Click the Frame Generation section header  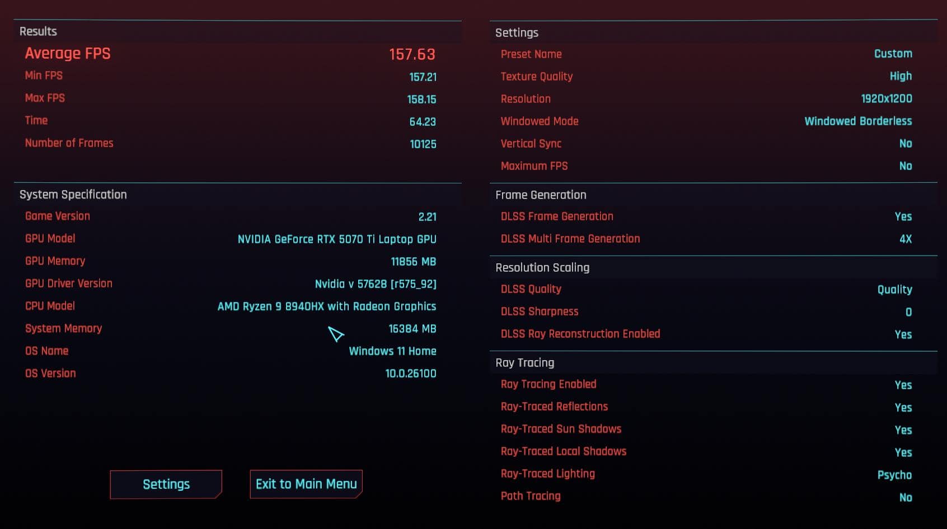coord(541,195)
